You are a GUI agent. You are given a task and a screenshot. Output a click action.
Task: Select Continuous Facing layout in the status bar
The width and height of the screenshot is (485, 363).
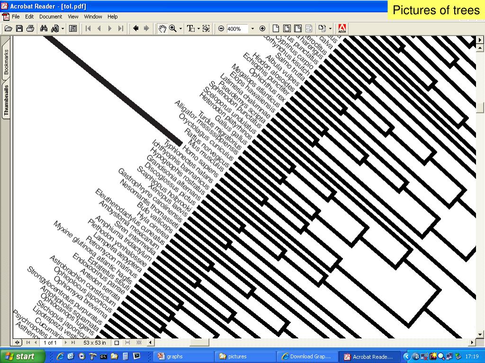click(x=139, y=342)
